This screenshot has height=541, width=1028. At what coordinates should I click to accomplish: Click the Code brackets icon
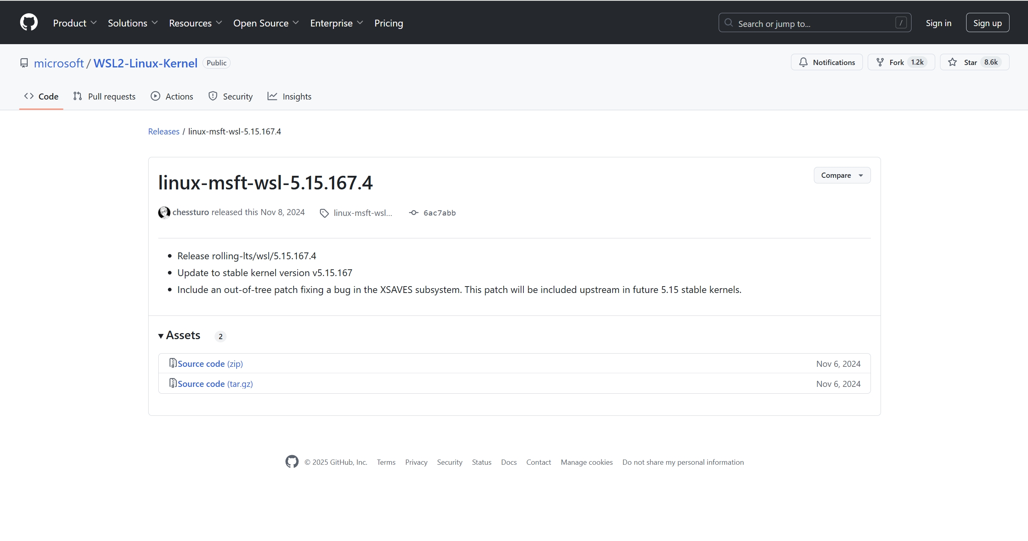coord(29,96)
